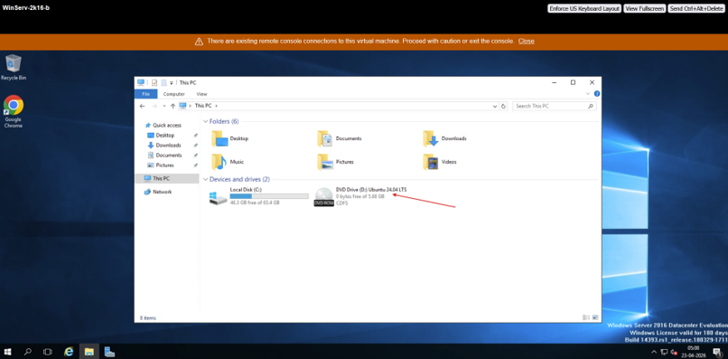728x359 pixels.
Task: Open Google Chrome desktop shortcut
Action: point(14,111)
